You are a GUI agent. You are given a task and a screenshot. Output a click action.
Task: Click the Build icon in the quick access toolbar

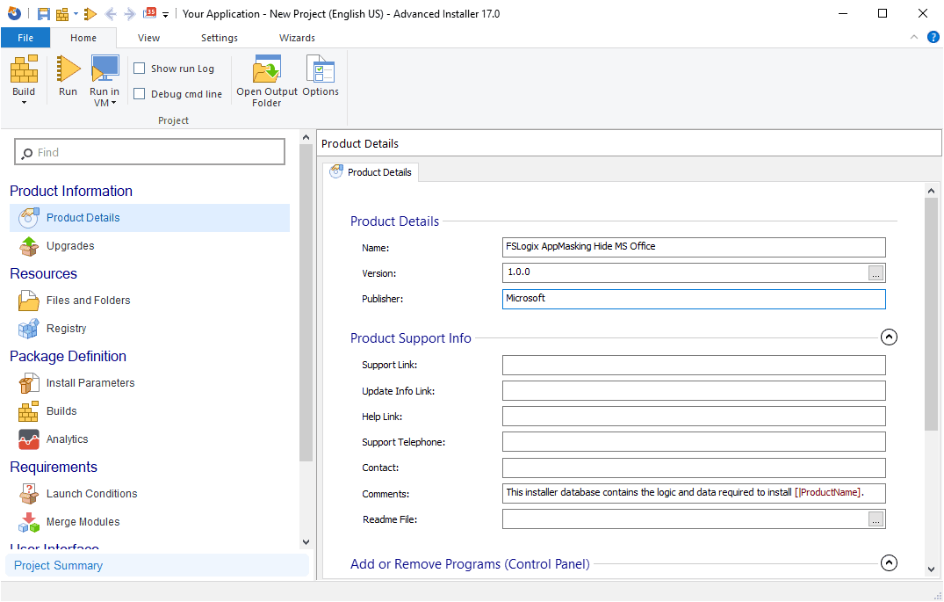pyautogui.click(x=62, y=14)
